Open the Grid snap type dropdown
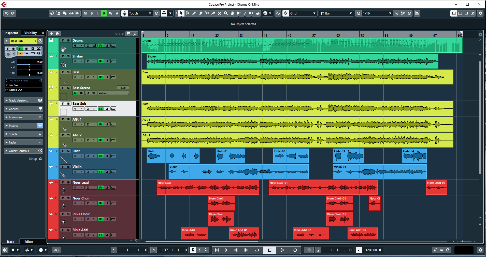This screenshot has height=257, width=486. pos(303,13)
